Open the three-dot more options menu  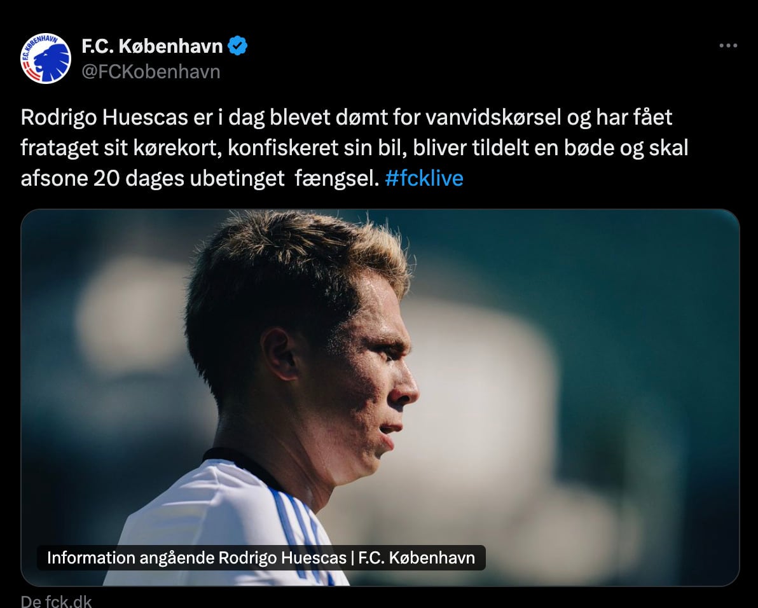(x=728, y=45)
